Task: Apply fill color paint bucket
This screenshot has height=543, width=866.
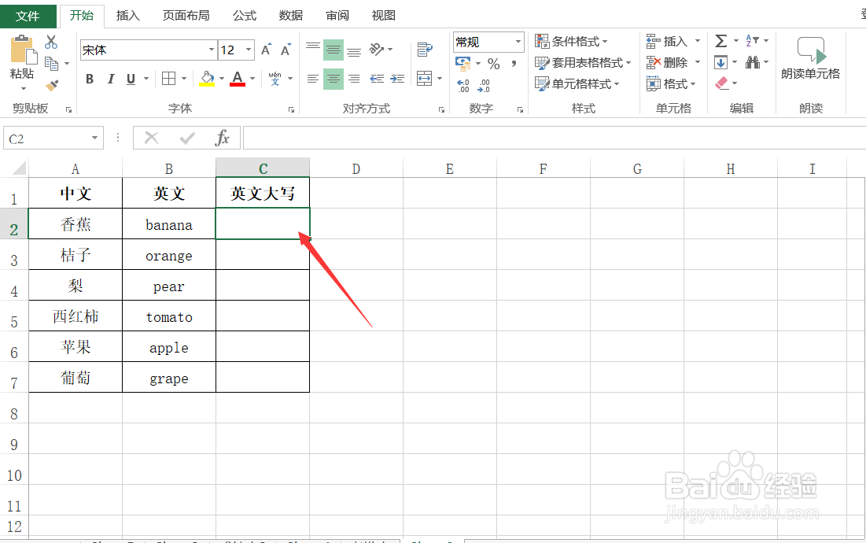Action: (207, 79)
